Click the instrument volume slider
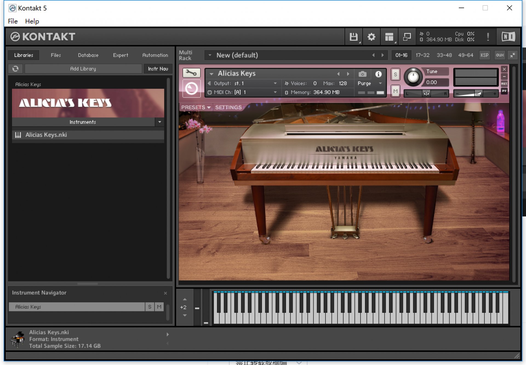 (x=476, y=93)
